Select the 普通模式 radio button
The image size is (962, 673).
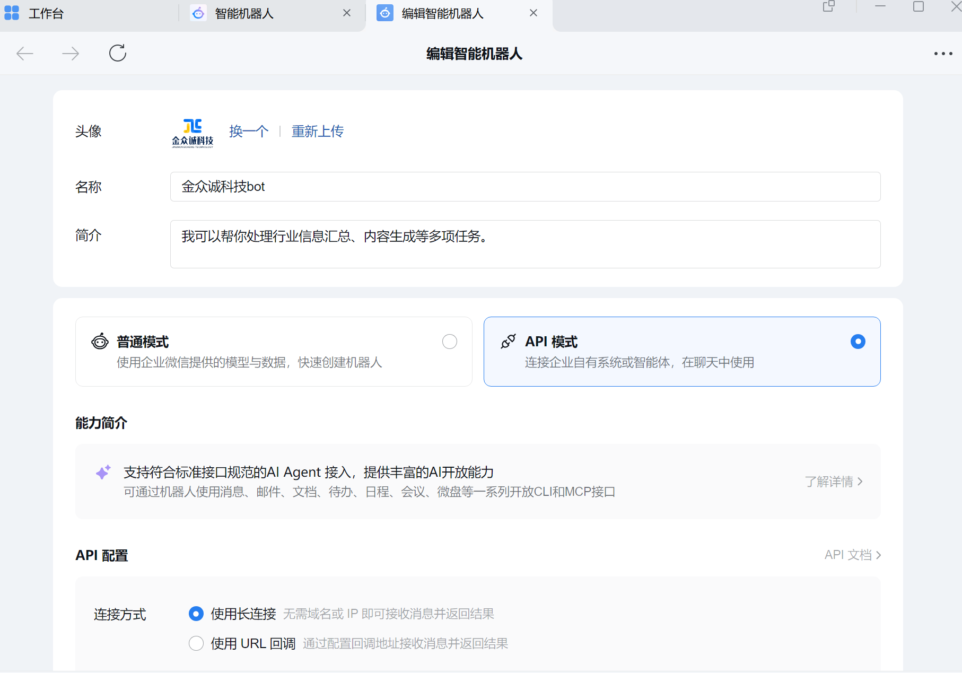coord(450,342)
